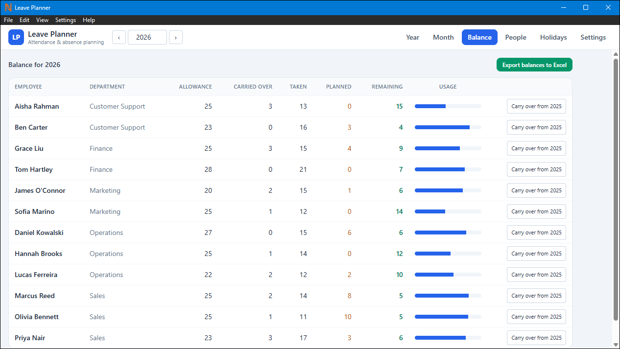Carry over from 2025 for Sofia Marino
620x349 pixels.
[536, 211]
